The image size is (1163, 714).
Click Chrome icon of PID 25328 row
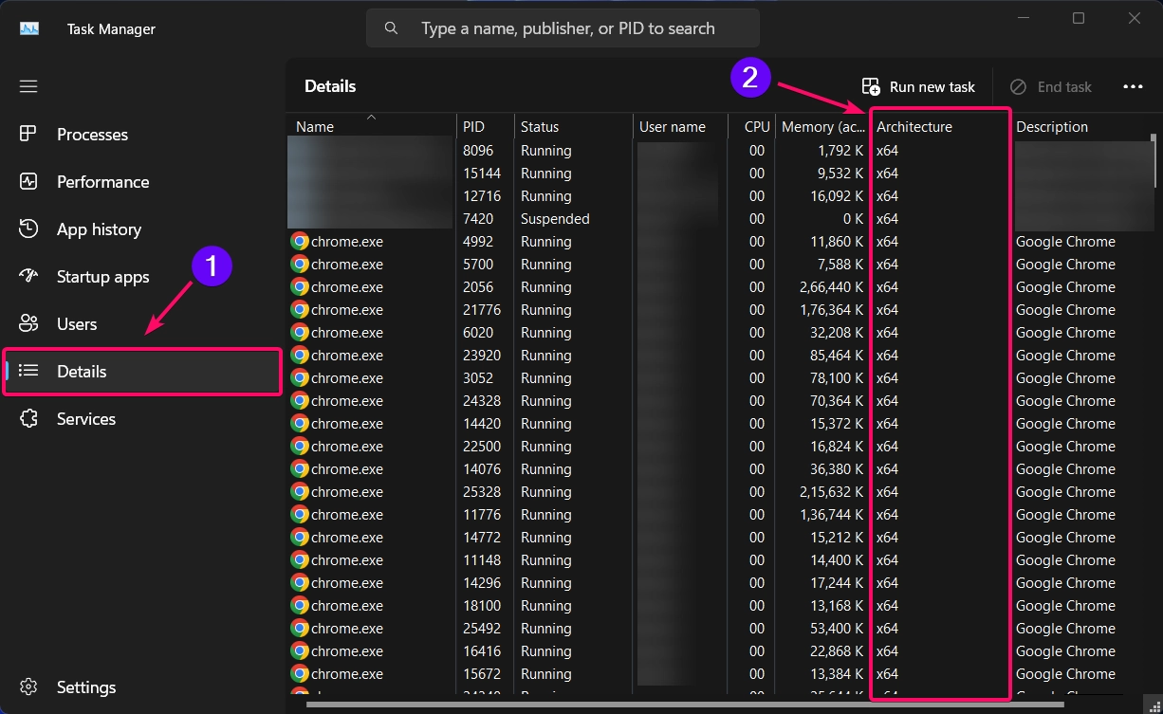tap(300, 491)
